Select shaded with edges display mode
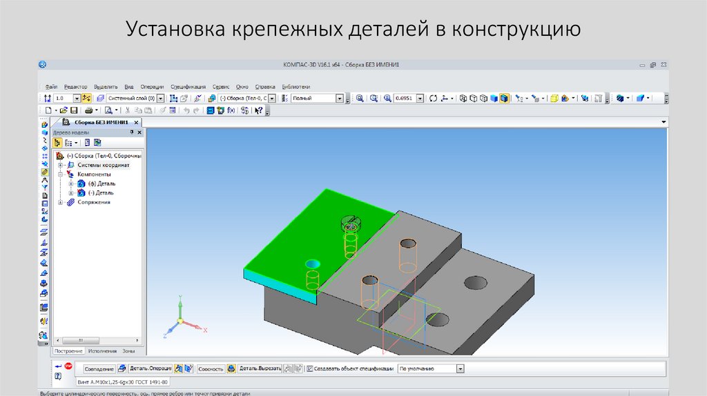 click(x=505, y=99)
